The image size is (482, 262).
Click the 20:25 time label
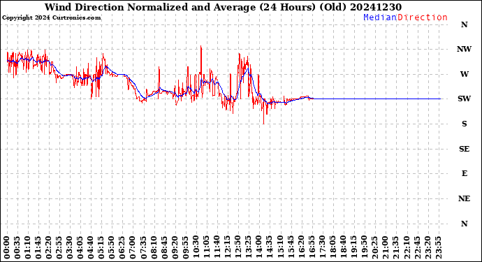tap(374, 247)
